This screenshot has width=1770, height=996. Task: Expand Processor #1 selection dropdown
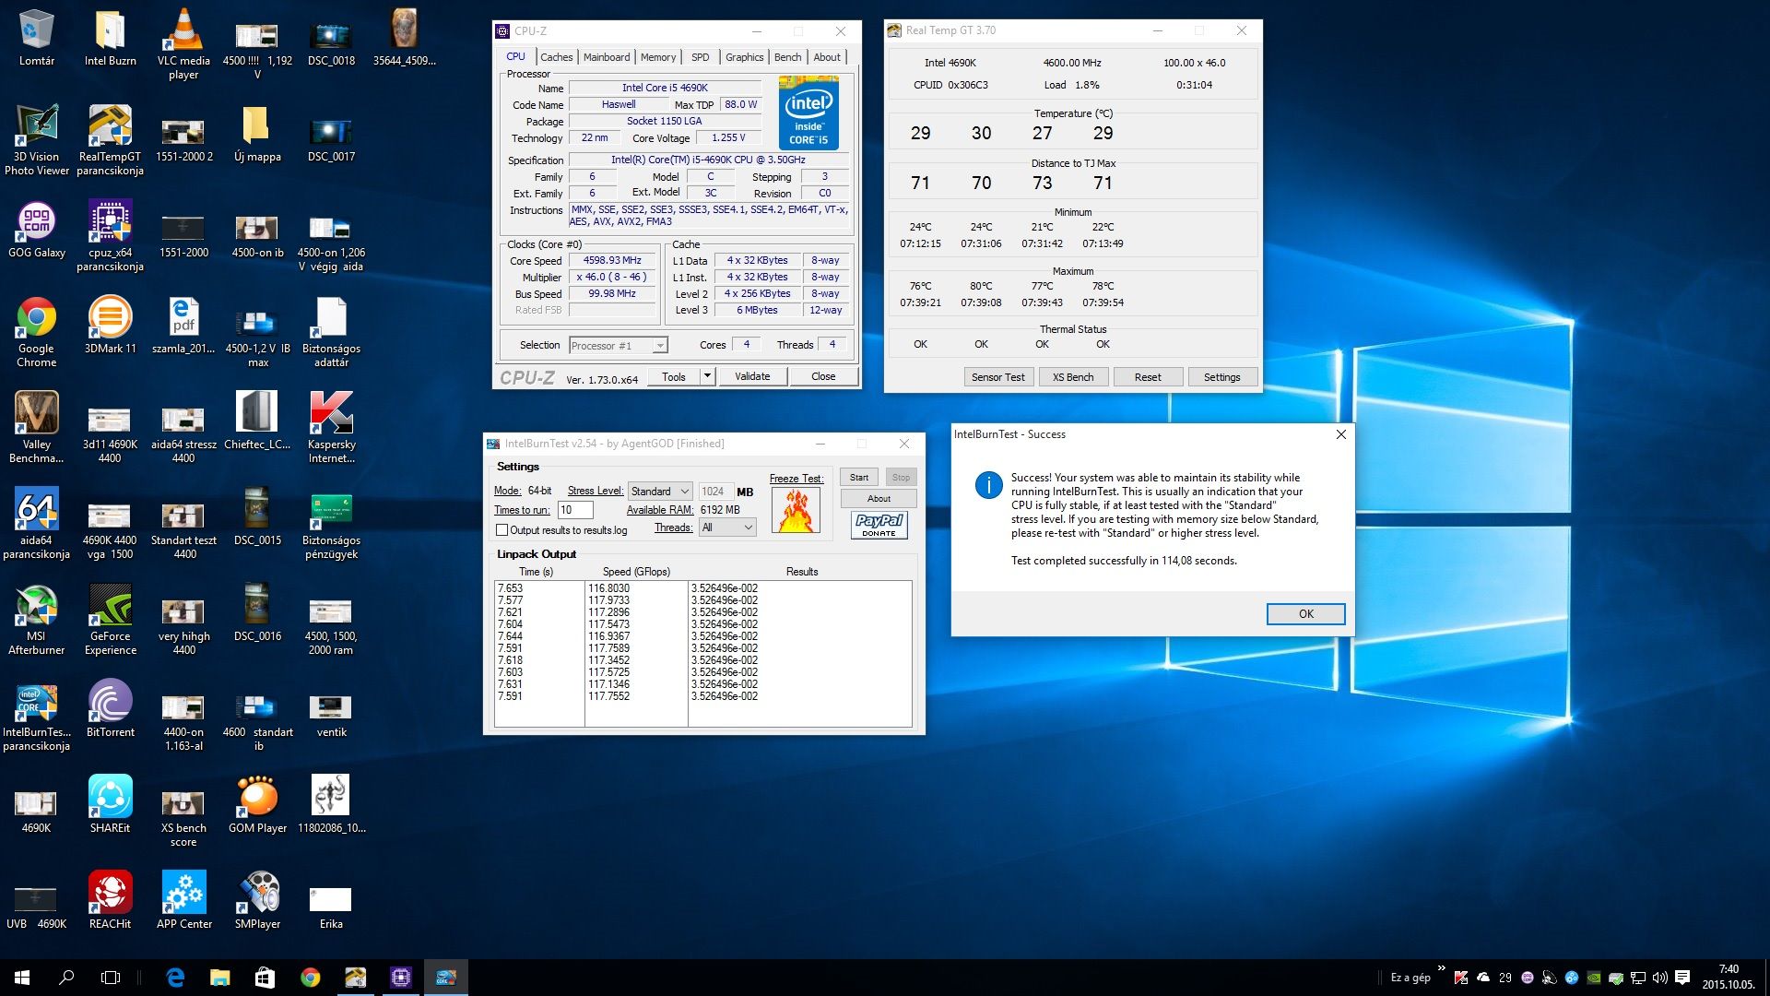pos(618,346)
